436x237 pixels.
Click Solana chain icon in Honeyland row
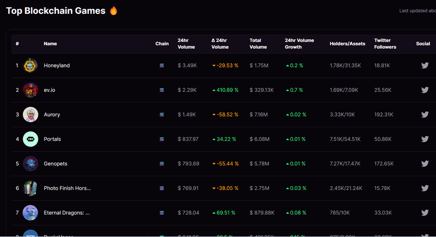click(x=162, y=65)
